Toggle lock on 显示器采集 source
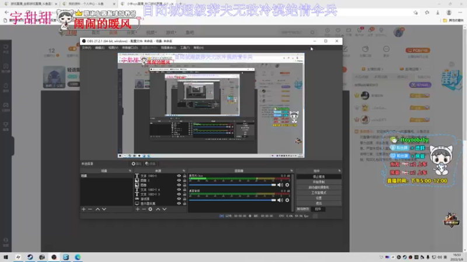This screenshot has height=262, width=467. coord(184,203)
